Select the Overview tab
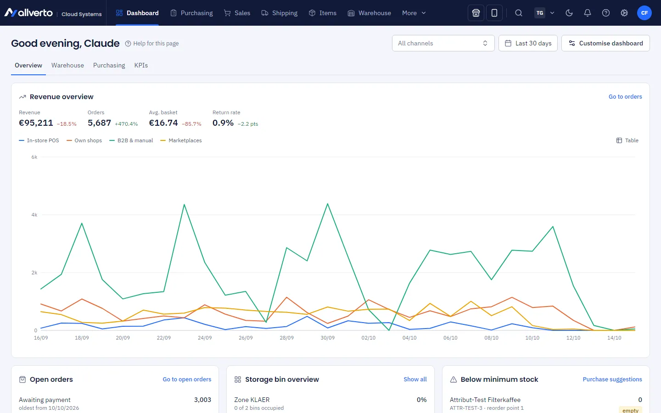Viewport: 661px width, 413px height. pyautogui.click(x=28, y=65)
